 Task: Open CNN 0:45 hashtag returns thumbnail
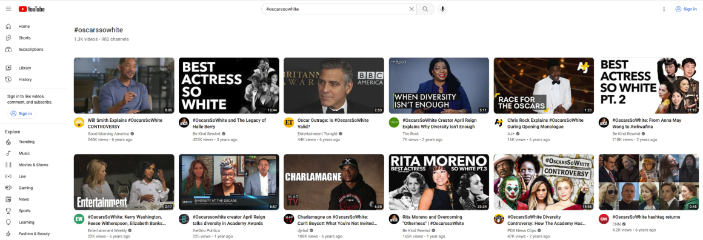pyautogui.click(x=648, y=182)
